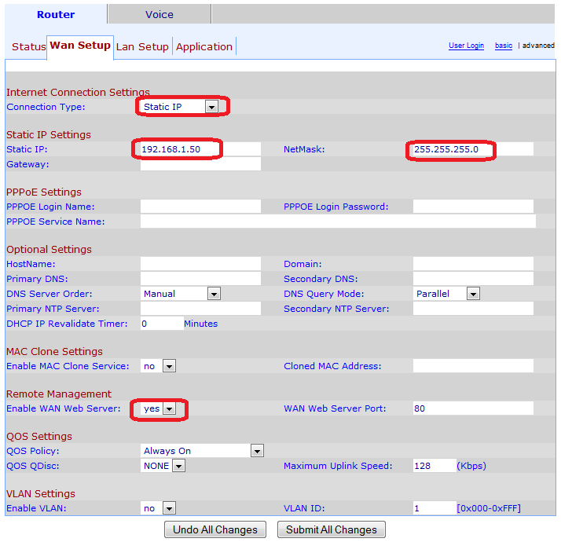The width and height of the screenshot is (561, 542).
Task: Switch to the Voice tab
Action: pyautogui.click(x=159, y=14)
